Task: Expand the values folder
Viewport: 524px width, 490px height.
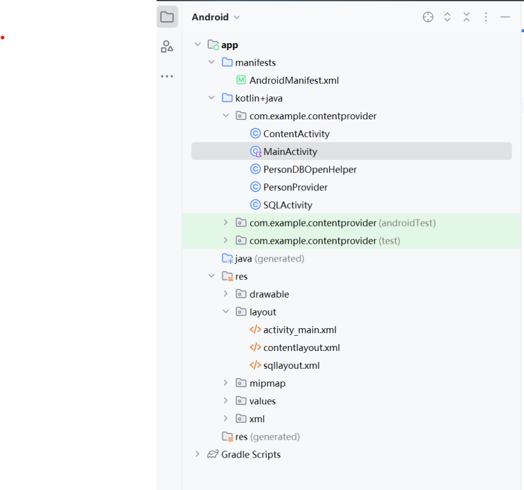Action: (x=226, y=401)
